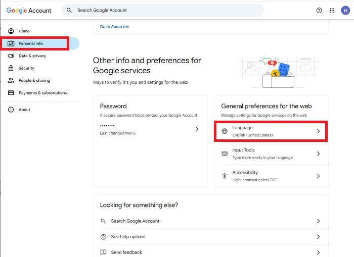The image size is (354, 257).
Task: Click the globe icon beside Language
Action: point(225,131)
